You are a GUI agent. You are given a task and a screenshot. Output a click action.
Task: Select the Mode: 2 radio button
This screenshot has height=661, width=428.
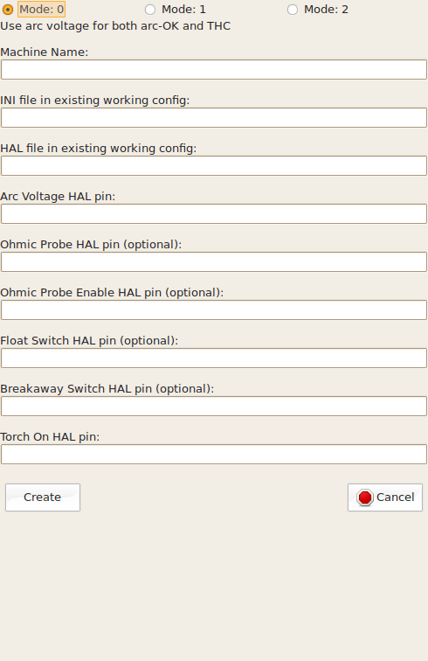pyautogui.click(x=293, y=10)
